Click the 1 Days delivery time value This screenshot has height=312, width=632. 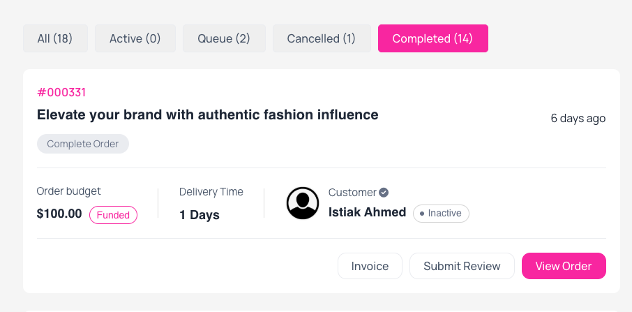coord(200,215)
